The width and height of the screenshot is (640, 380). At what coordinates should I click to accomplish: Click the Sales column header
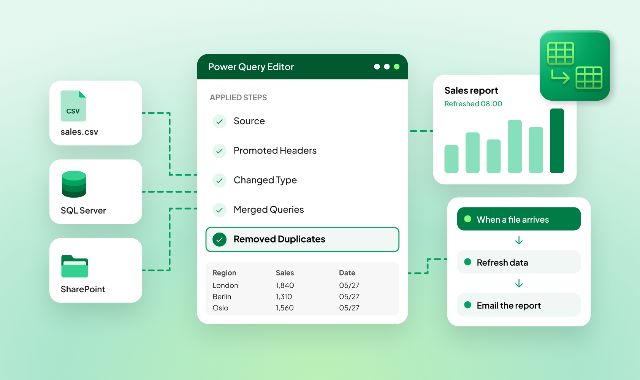coord(285,273)
